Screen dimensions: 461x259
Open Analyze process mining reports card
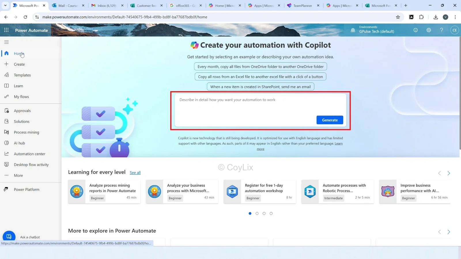coord(104,192)
